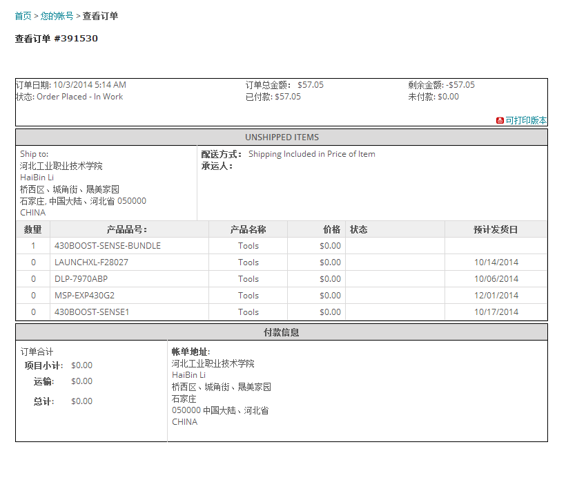Click HaiBin Li in Ship to address
The width and height of the screenshot is (586, 478).
point(37,178)
